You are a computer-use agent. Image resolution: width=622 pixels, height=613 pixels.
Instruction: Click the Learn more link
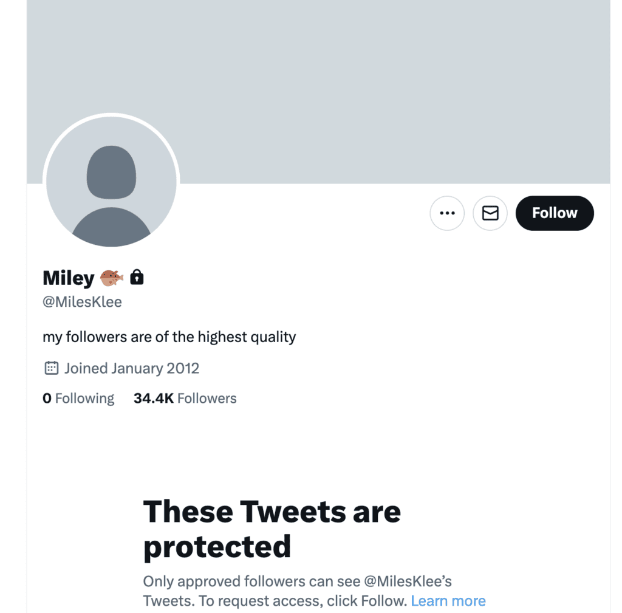(x=448, y=601)
